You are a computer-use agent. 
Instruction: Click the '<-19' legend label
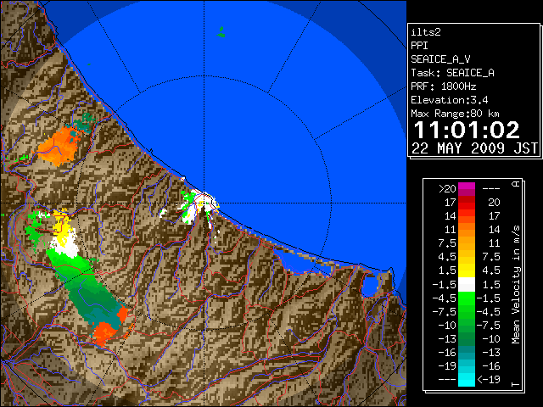(489, 379)
